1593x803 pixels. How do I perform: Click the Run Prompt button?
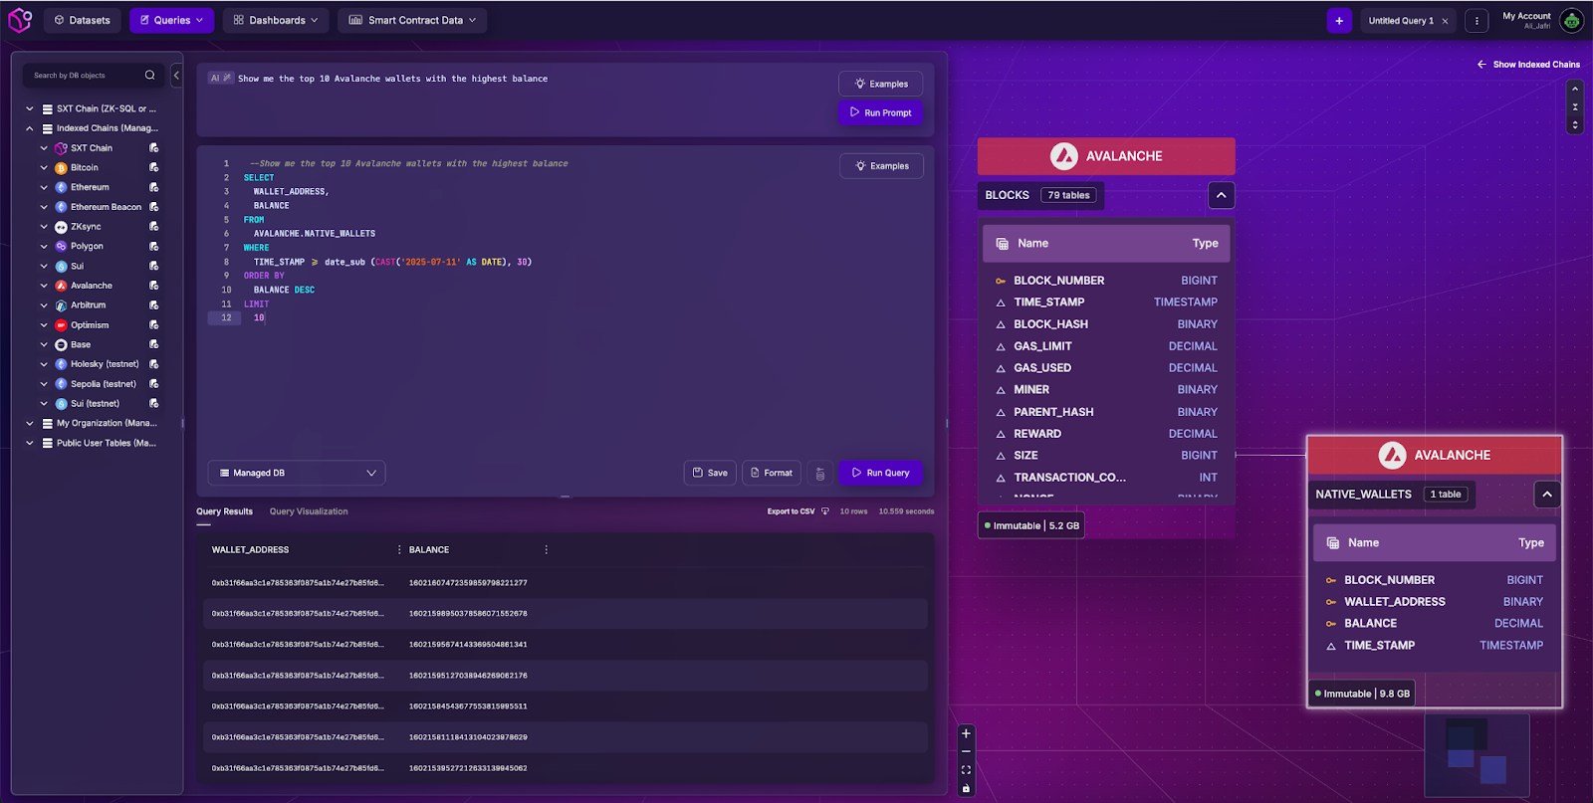coord(881,112)
